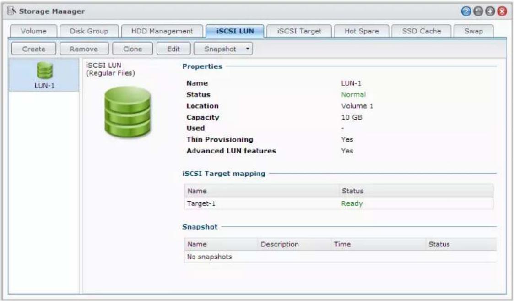Click the target mapping Status column header
This screenshot has height=301, width=514.
[x=416, y=191]
